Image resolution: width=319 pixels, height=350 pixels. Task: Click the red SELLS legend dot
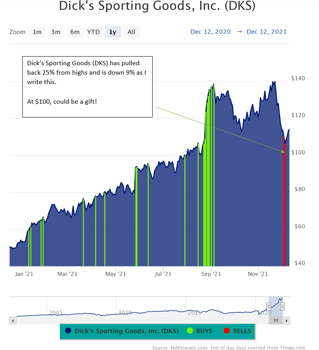[227, 331]
